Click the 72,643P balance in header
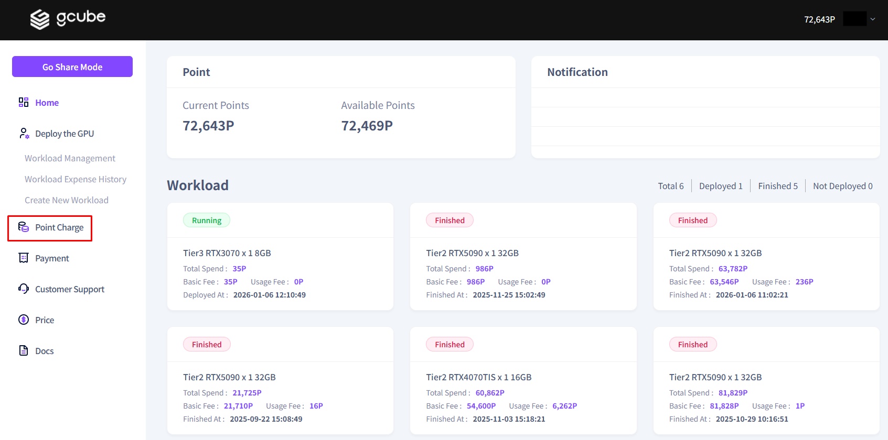 (x=819, y=19)
